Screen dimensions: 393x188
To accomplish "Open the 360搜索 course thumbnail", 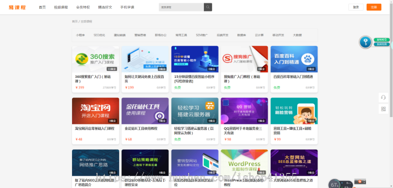I will tap(96, 59).
